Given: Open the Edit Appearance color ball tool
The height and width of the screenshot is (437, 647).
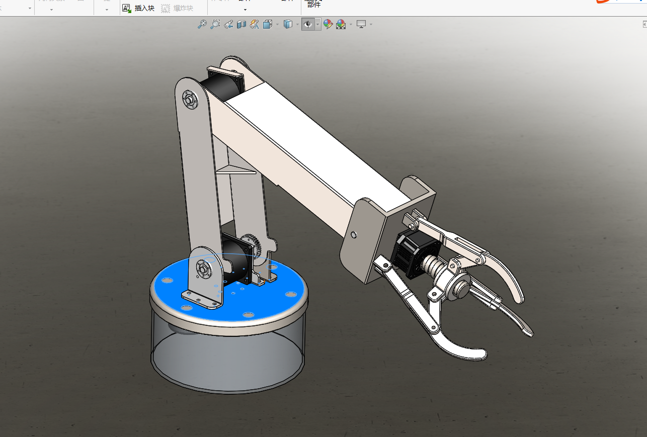Looking at the screenshot, I should pyautogui.click(x=328, y=24).
